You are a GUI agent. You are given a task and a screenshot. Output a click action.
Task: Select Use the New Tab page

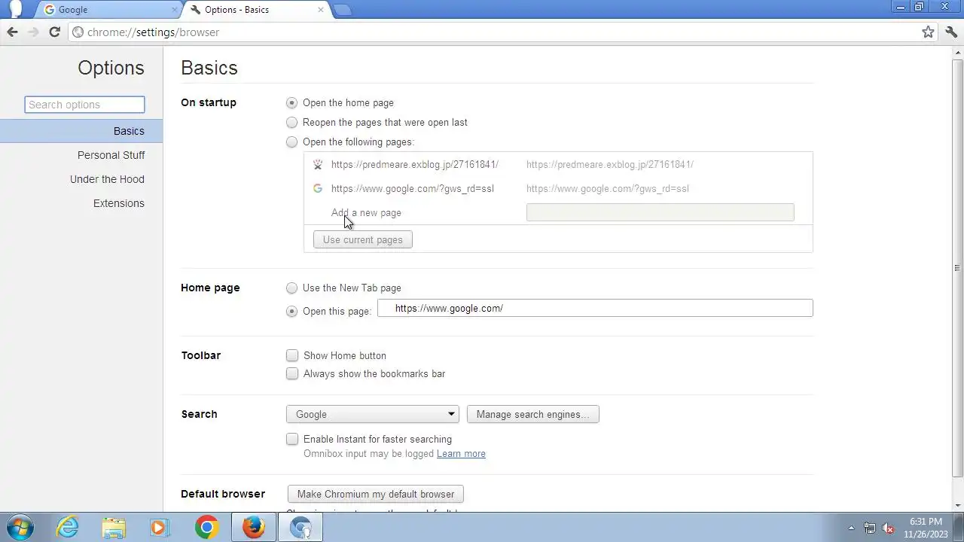tap(292, 288)
